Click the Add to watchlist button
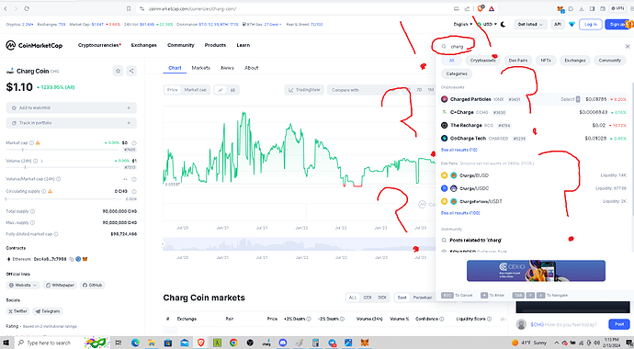This screenshot has height=349, width=634. 71,107
